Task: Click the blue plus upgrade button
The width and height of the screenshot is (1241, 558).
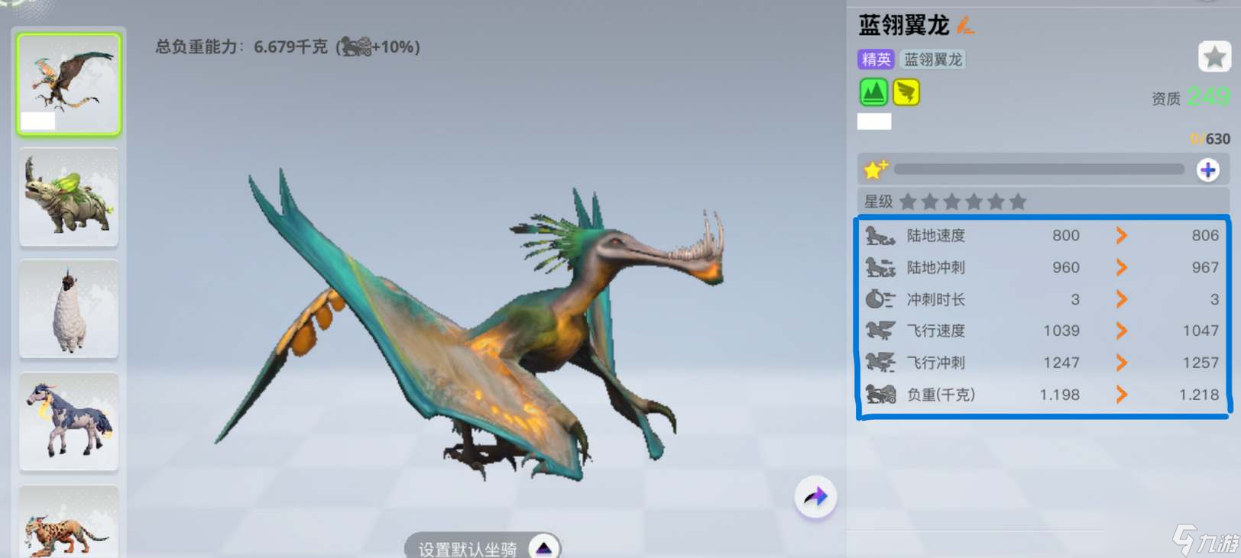Action: pyautogui.click(x=1207, y=169)
